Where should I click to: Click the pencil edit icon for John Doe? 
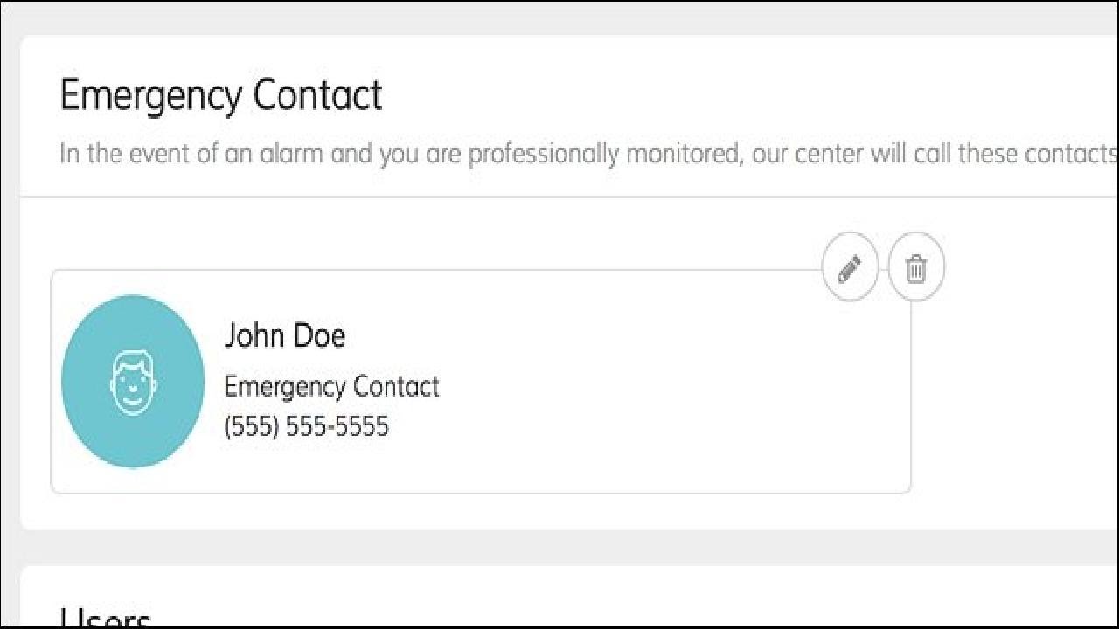(850, 268)
